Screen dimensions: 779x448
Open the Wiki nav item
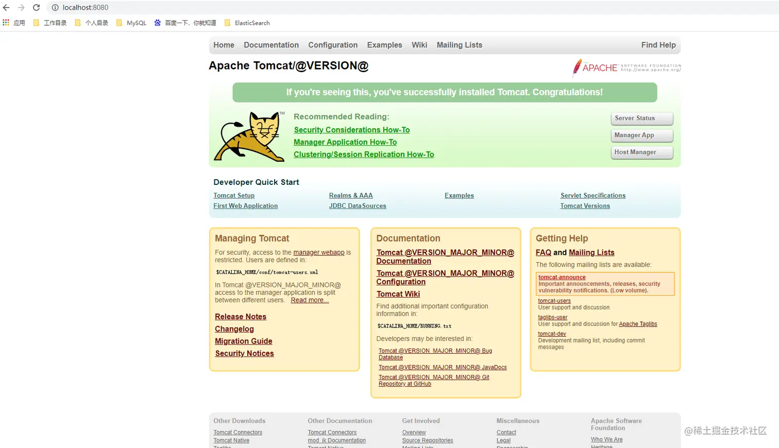coord(419,45)
